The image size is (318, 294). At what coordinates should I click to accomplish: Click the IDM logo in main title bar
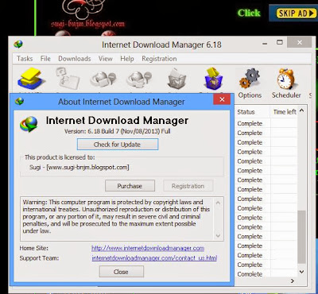[x=18, y=44]
